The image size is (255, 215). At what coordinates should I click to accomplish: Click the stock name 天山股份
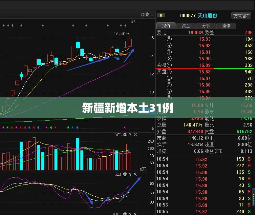[x=207, y=16]
